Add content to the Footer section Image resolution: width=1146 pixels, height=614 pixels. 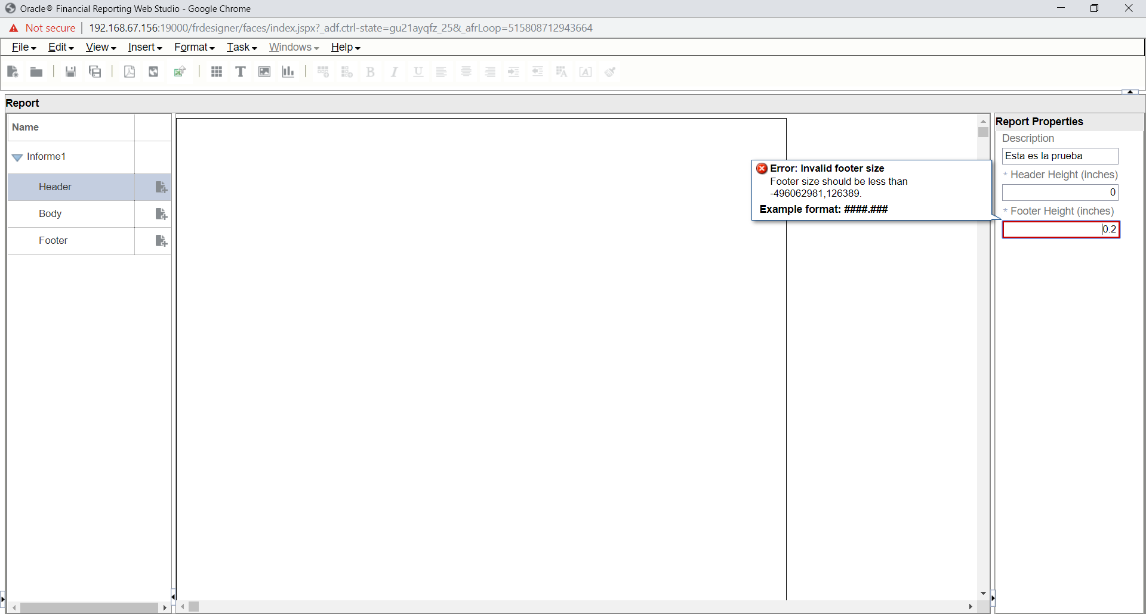[161, 240]
